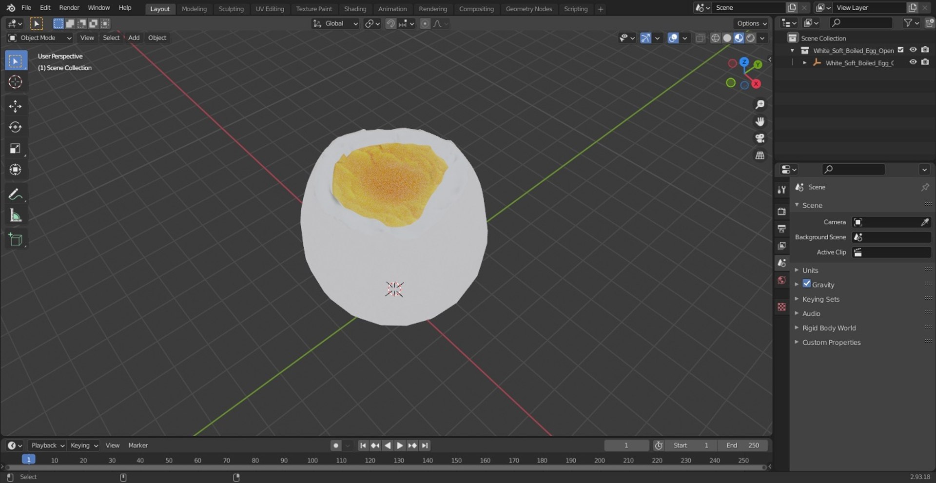
Task: Toggle X-ray mode
Action: pyautogui.click(x=700, y=38)
